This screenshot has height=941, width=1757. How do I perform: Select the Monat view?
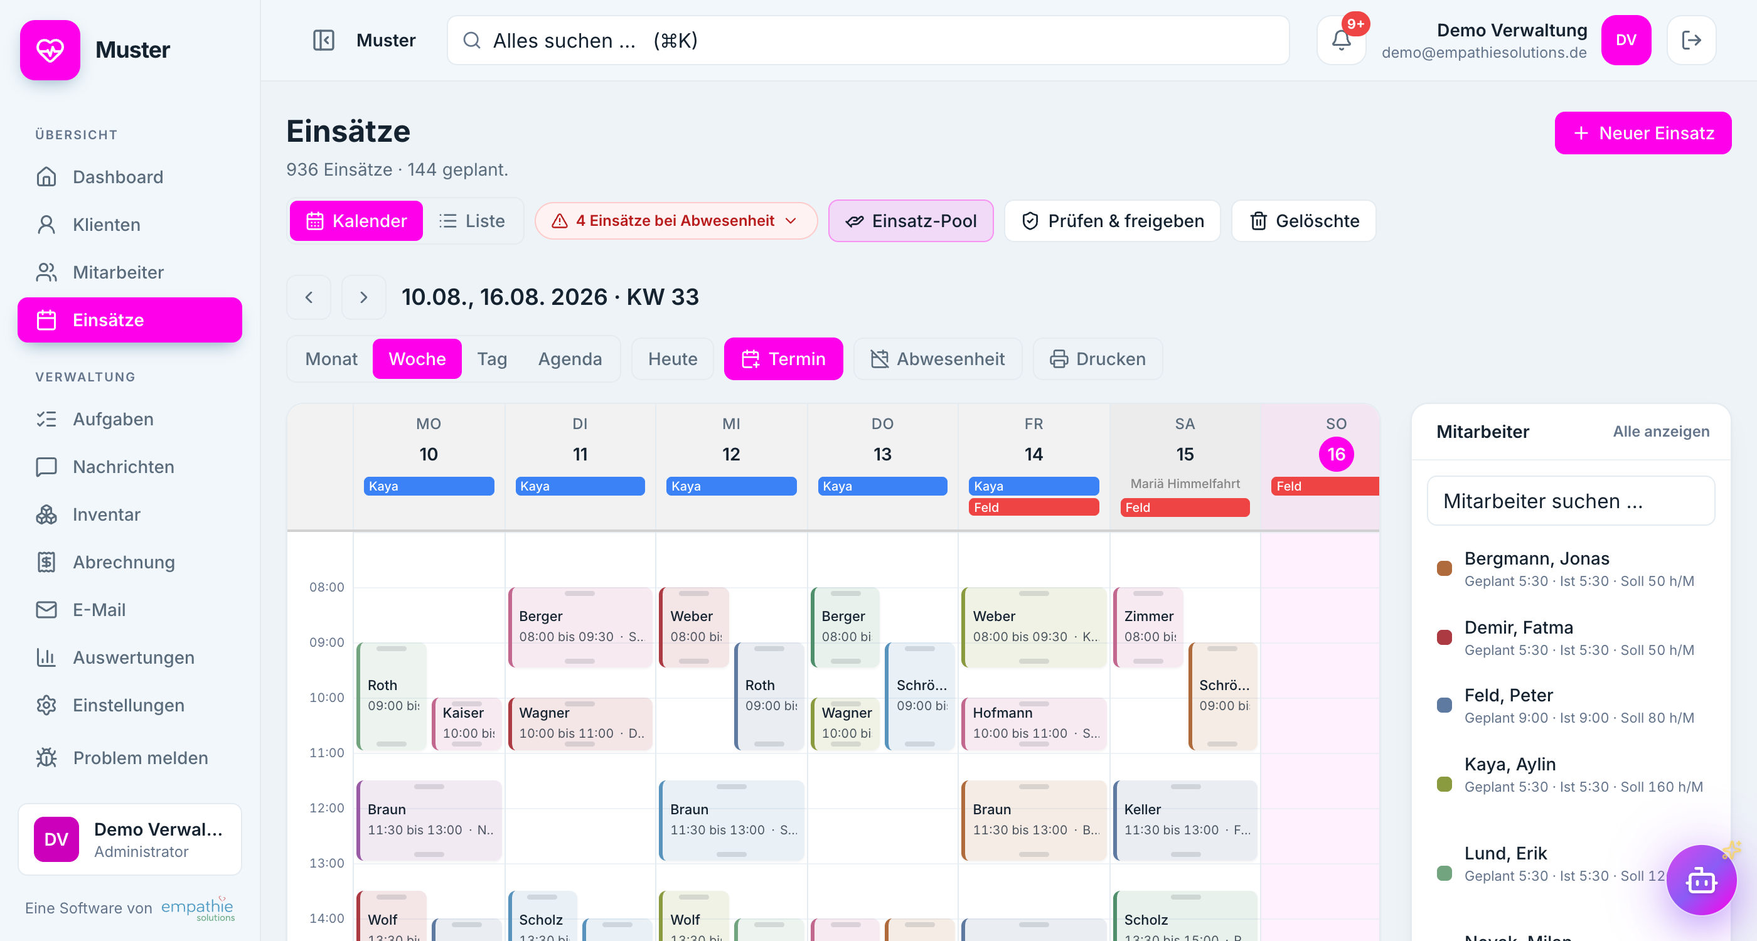click(331, 359)
